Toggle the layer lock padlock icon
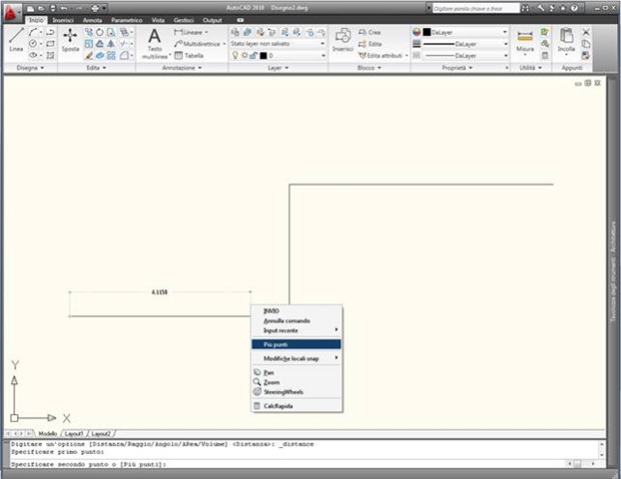 [x=254, y=56]
